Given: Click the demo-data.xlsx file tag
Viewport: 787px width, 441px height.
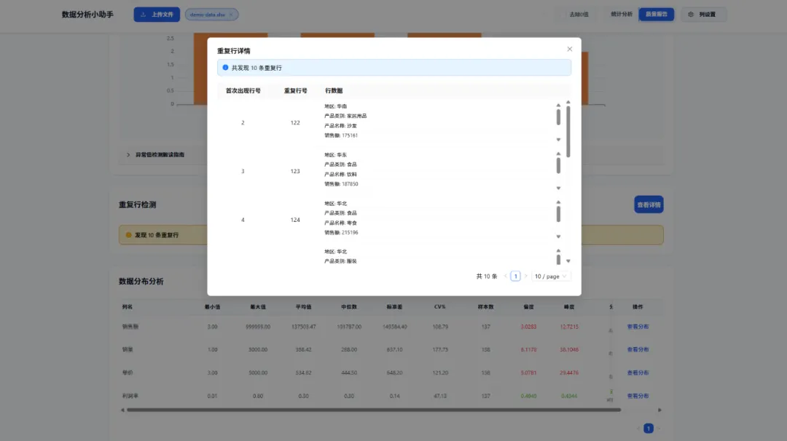Looking at the screenshot, I should (211, 15).
